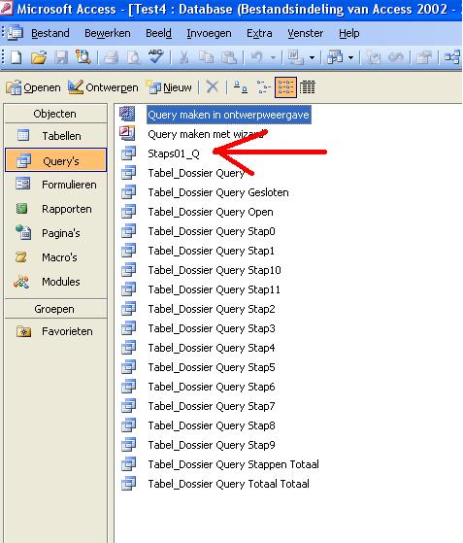Viewport: 463px width, 543px height.
Task: Open the Invoegen menu
Action: click(x=209, y=33)
